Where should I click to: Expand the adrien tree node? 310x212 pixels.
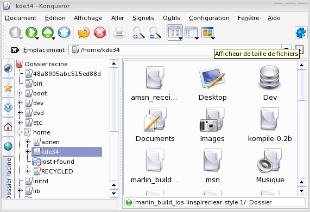[28, 142]
